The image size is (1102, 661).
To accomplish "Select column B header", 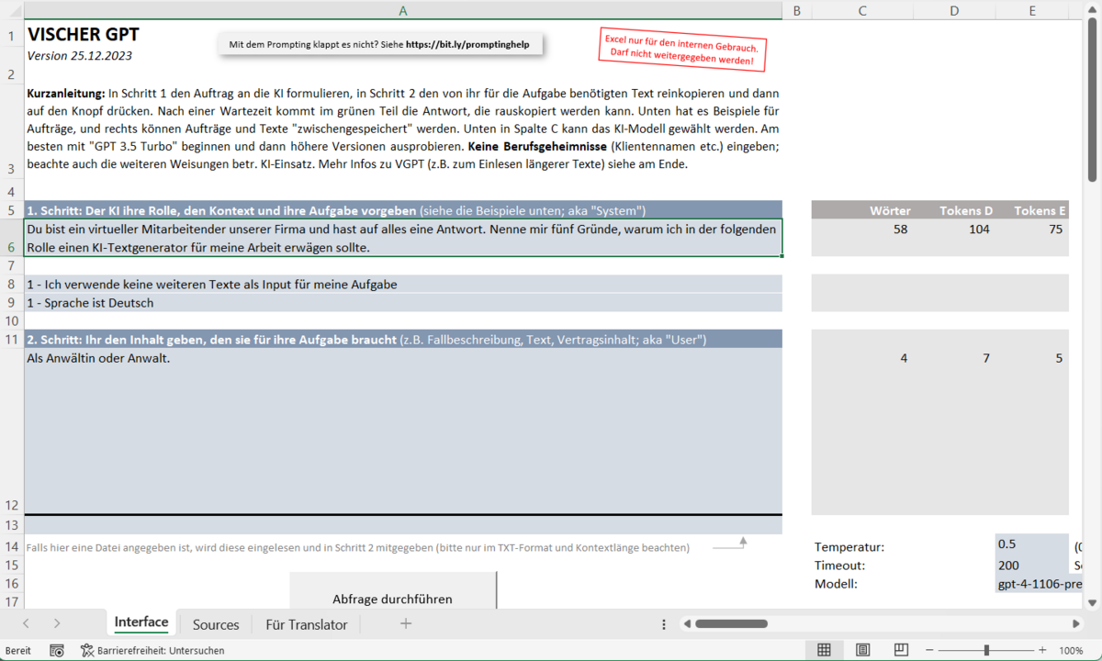I will (796, 11).
